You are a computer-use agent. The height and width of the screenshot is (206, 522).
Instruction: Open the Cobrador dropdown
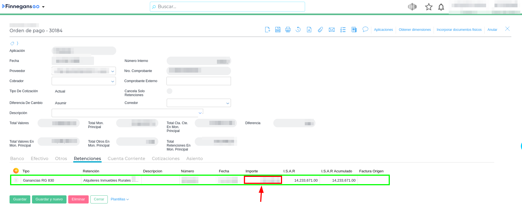(x=113, y=81)
